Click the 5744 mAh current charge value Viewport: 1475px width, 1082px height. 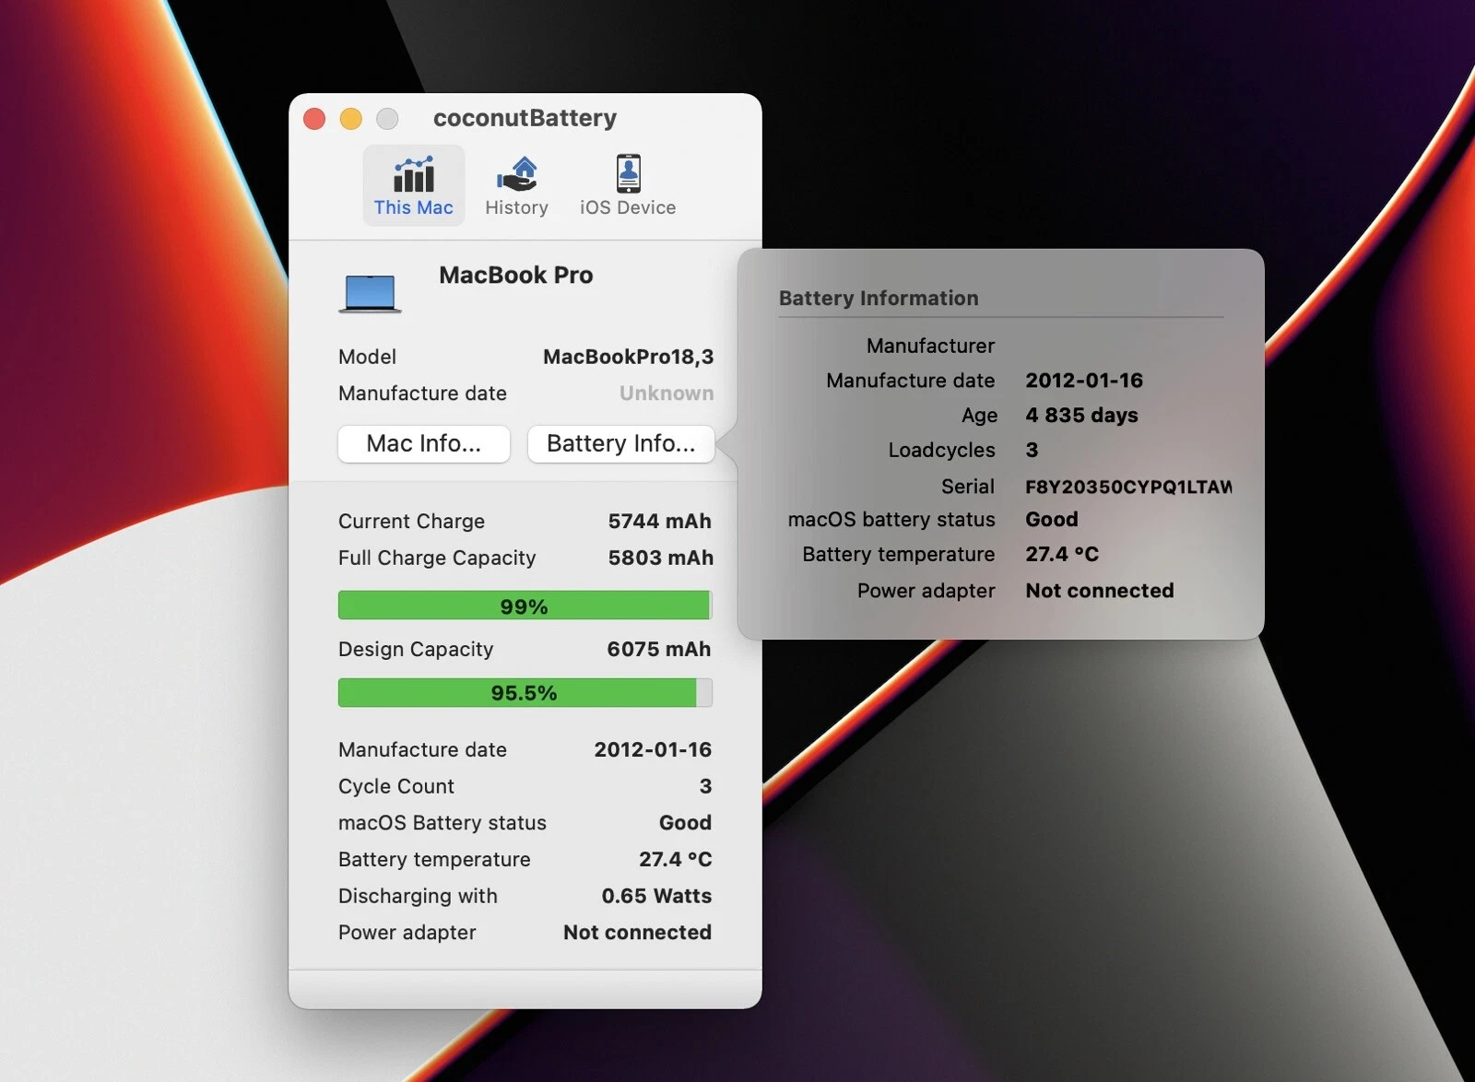pos(659,521)
